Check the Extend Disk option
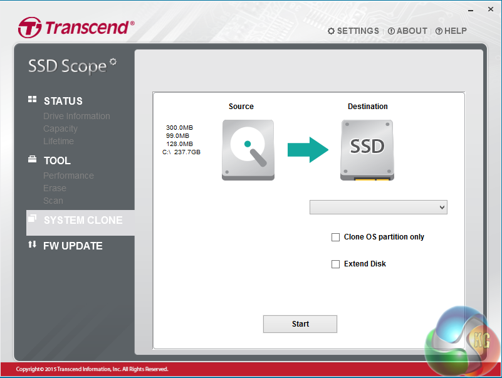 [x=335, y=264]
